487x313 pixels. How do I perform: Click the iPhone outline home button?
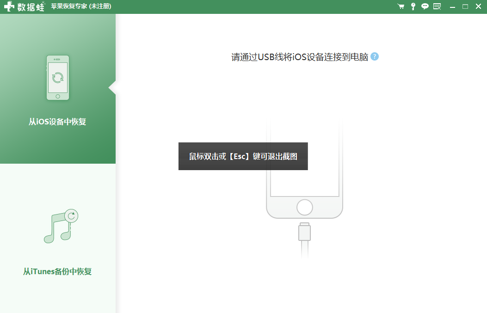point(304,207)
